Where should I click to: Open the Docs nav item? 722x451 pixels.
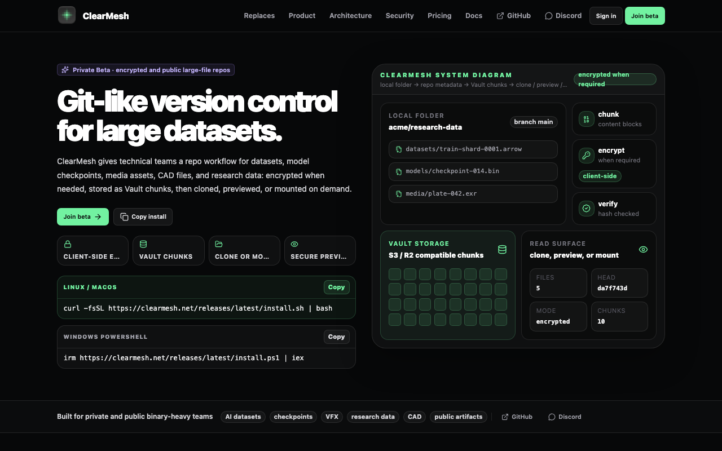474,16
